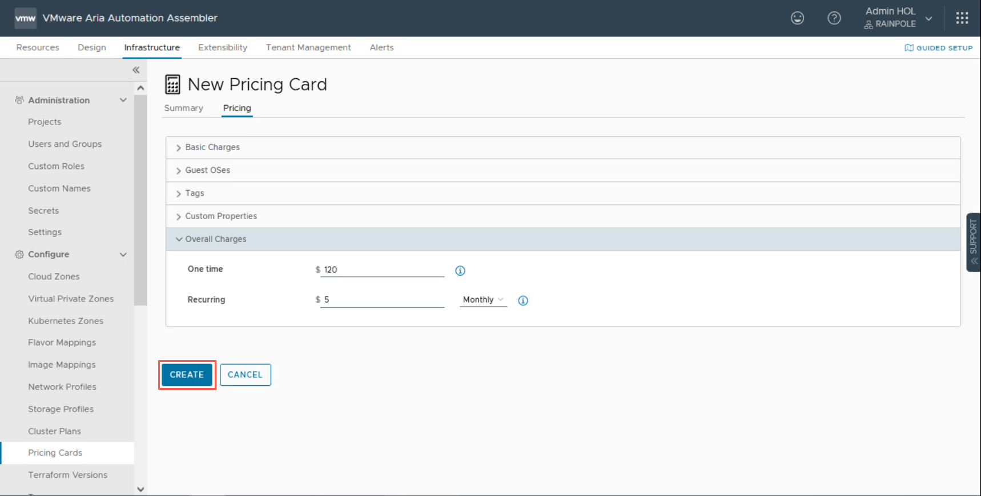Open the services grid app switcher
The width and height of the screenshot is (981, 496).
pos(962,18)
